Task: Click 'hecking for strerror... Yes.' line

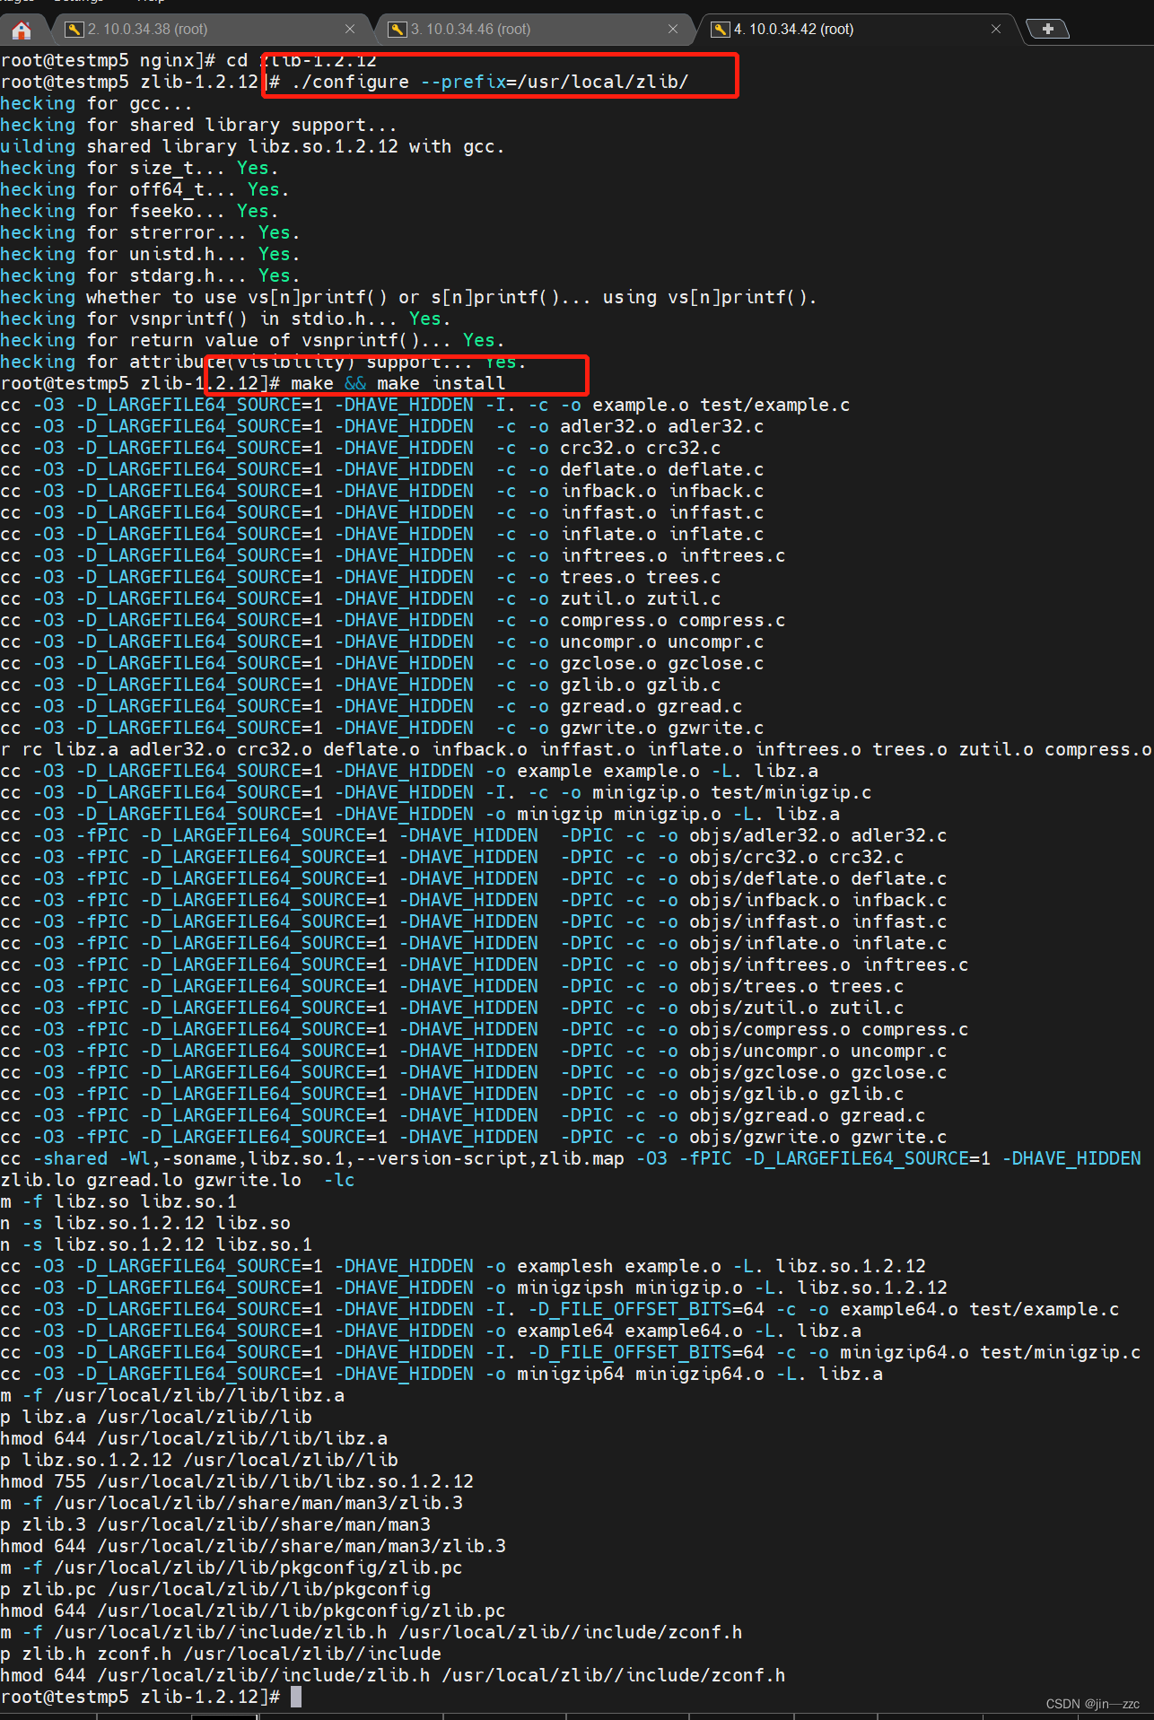Action: [150, 232]
